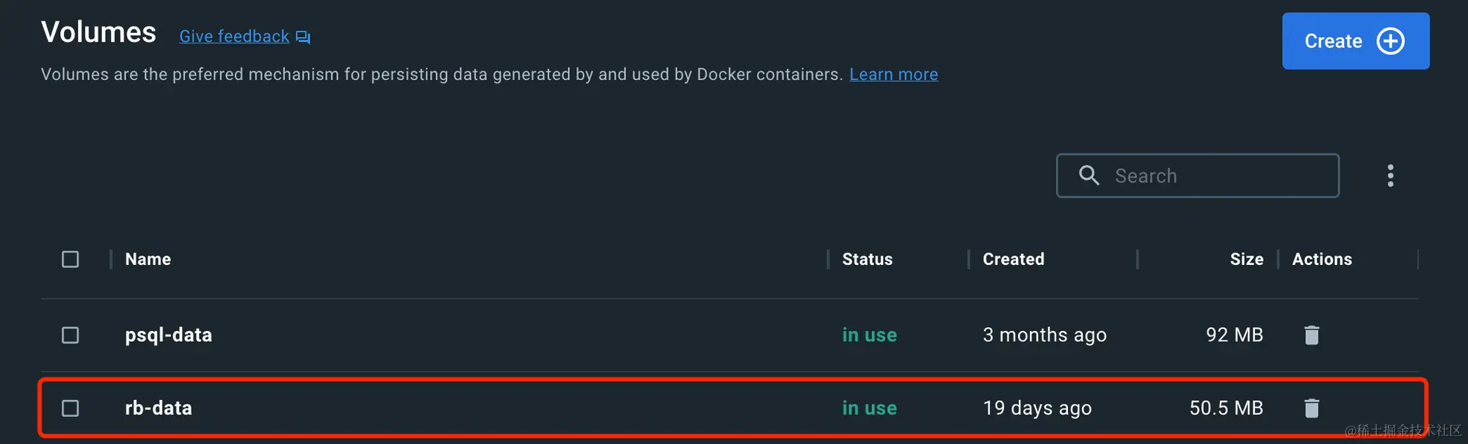Toggle the select-all volumes checkbox
Viewport: 1468px width, 444px height.
[70, 259]
